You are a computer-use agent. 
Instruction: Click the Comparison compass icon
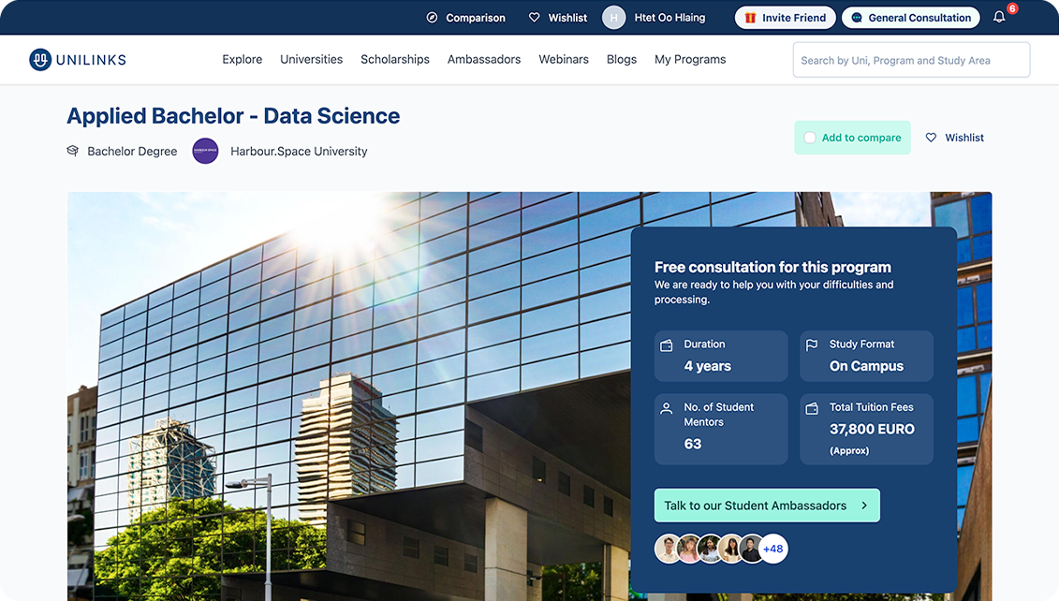point(433,18)
